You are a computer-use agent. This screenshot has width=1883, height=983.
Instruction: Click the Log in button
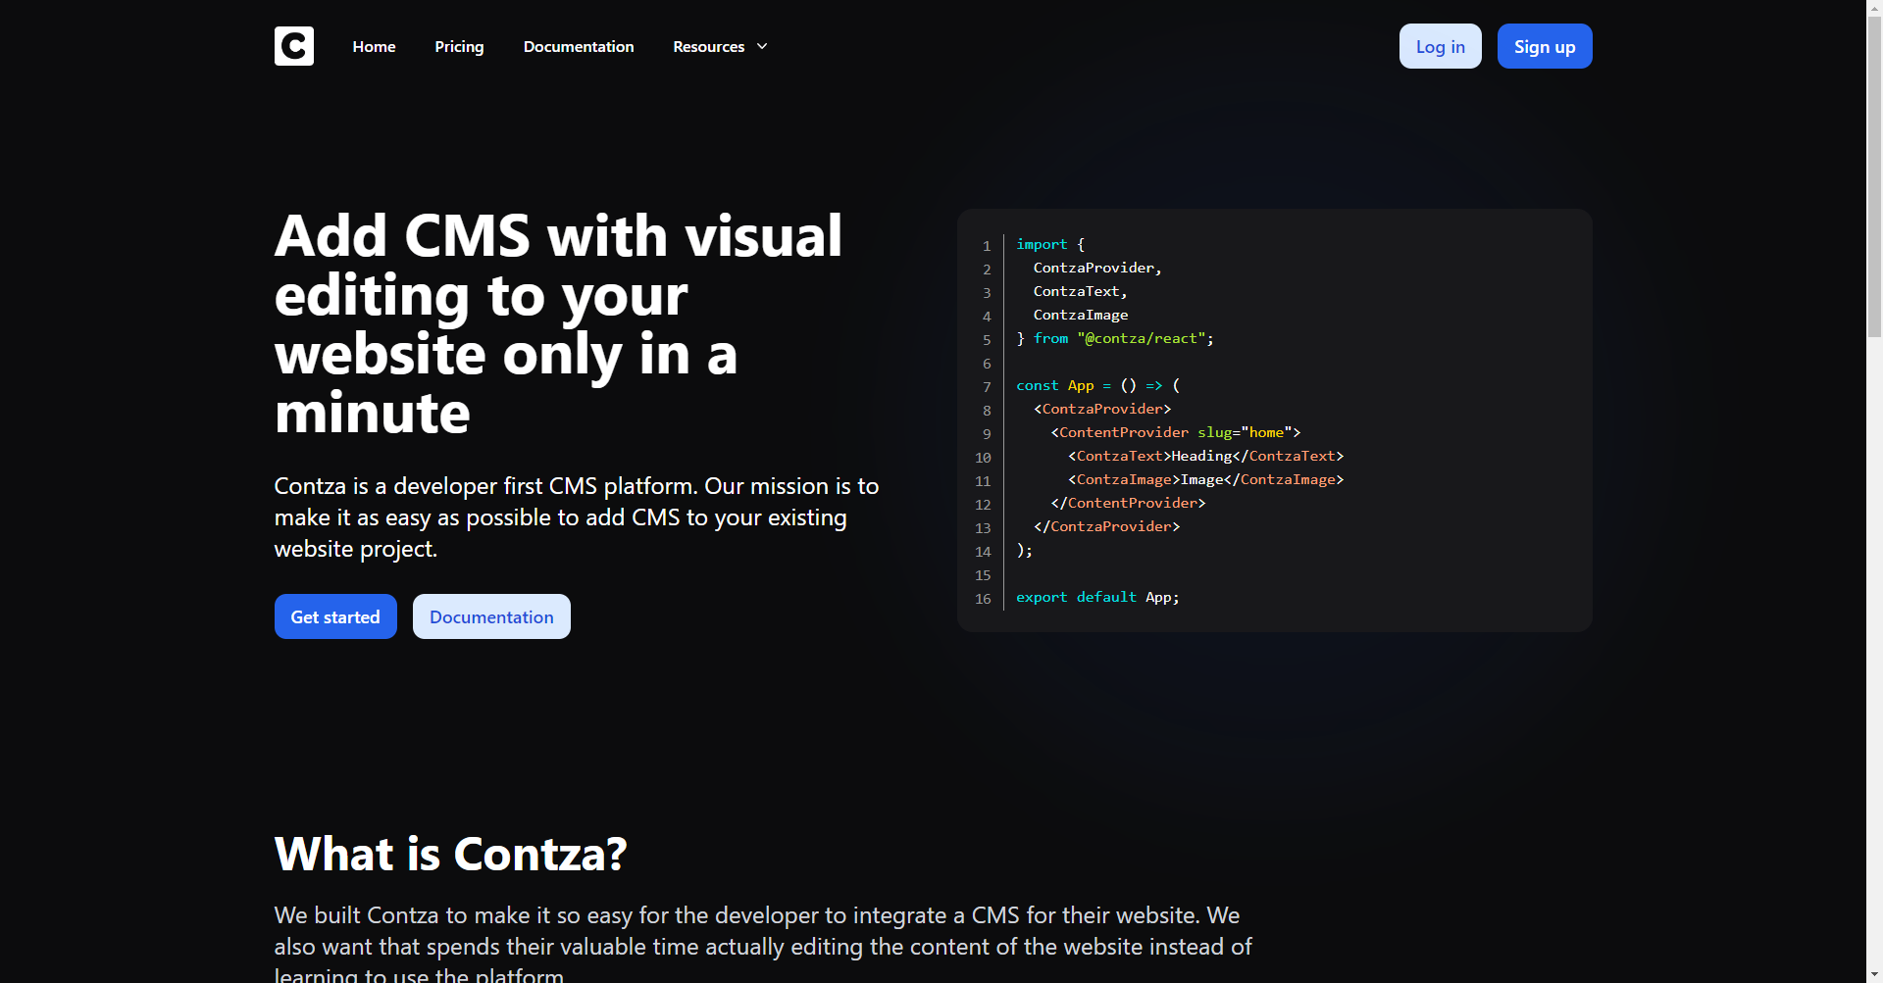click(x=1440, y=46)
